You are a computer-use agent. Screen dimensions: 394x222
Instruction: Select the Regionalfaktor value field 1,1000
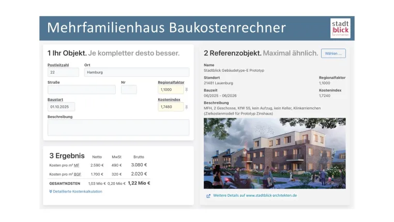coord(171,89)
